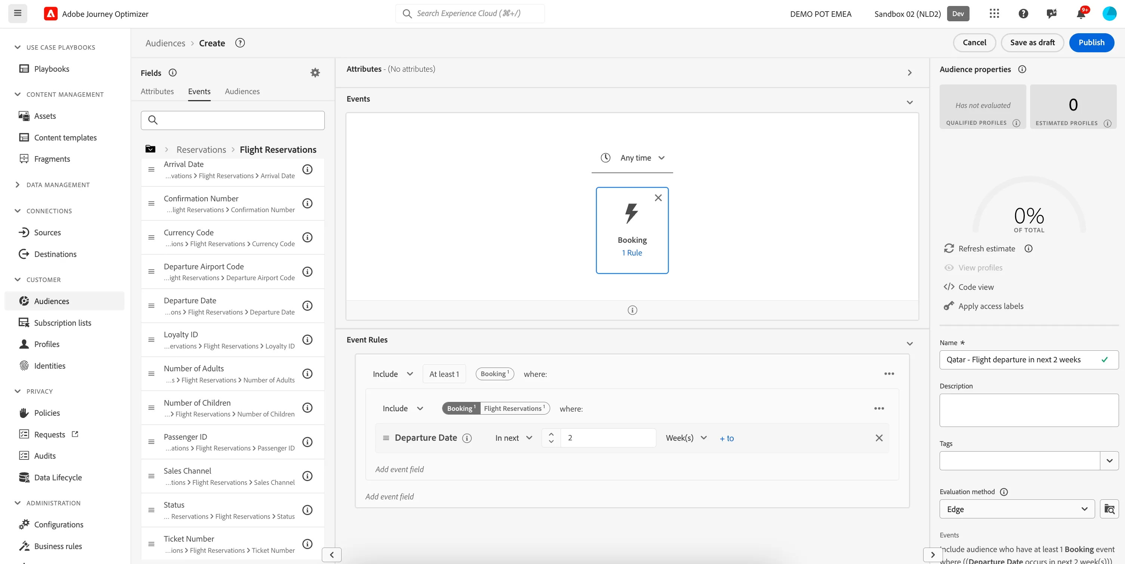The width and height of the screenshot is (1125, 564).
Task: Open the In next operator dropdown
Action: (514, 438)
